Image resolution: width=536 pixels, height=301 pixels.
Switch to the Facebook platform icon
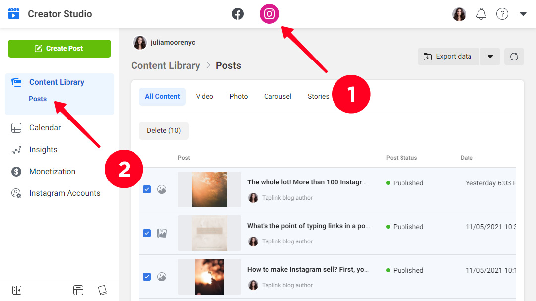(238, 14)
